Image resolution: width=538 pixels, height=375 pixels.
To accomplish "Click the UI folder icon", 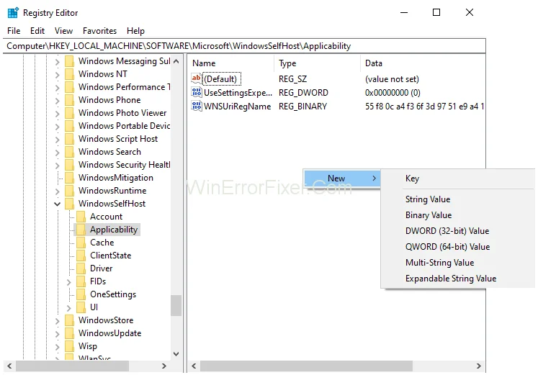I will pyautogui.click(x=81, y=307).
